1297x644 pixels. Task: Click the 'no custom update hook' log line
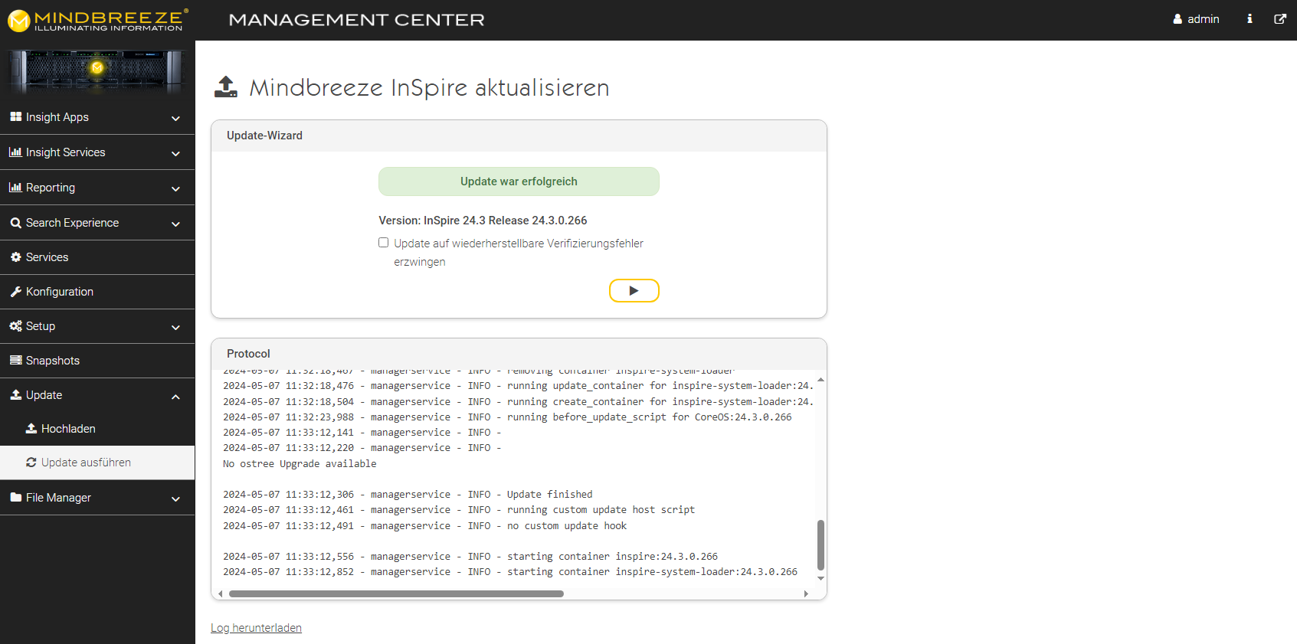pyautogui.click(x=424, y=526)
